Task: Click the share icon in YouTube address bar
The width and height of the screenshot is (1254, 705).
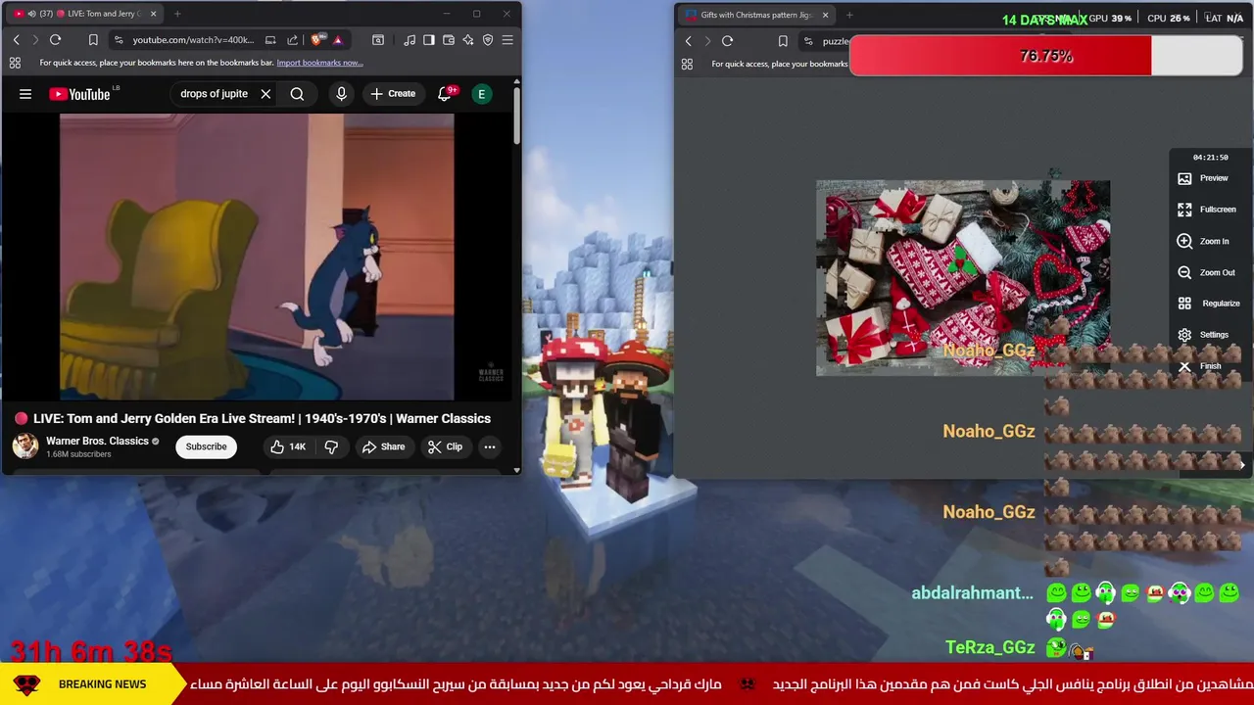Action: coord(292,40)
